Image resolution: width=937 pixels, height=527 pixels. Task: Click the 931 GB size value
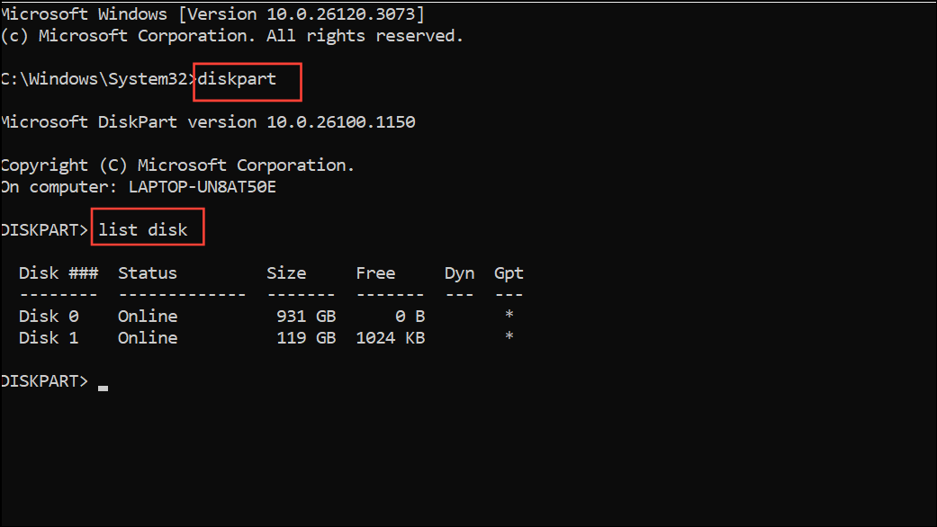click(306, 316)
